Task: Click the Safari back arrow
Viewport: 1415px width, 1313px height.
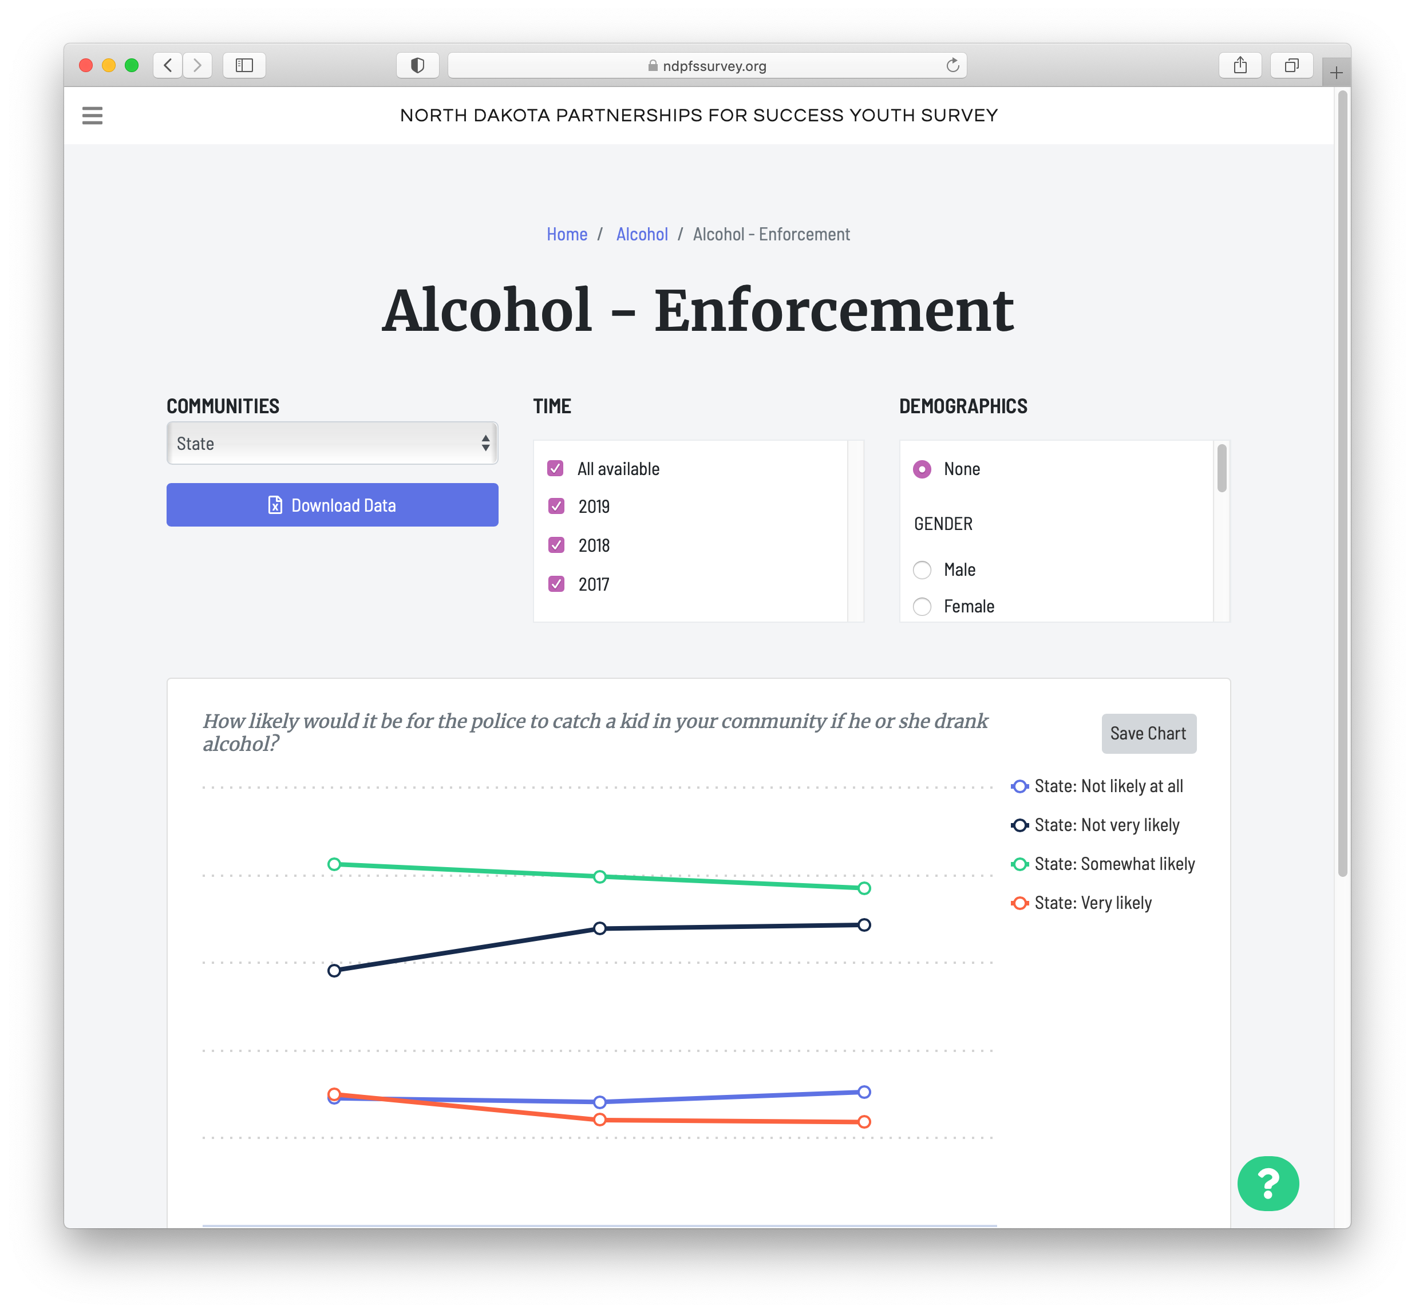Action: point(168,65)
